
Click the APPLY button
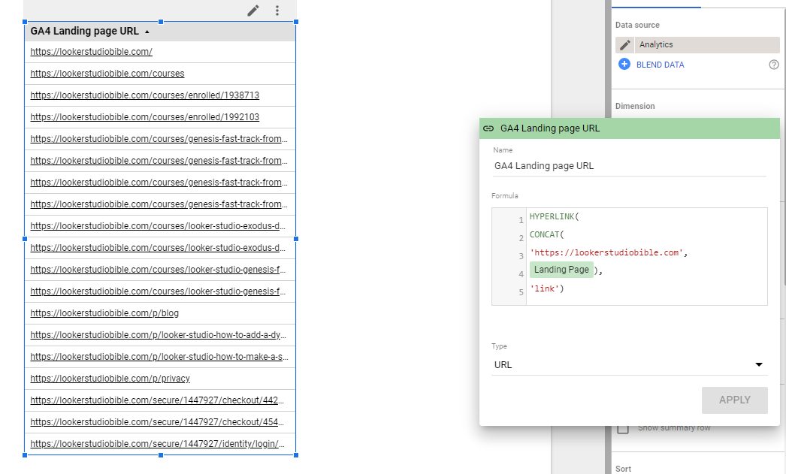tap(734, 400)
